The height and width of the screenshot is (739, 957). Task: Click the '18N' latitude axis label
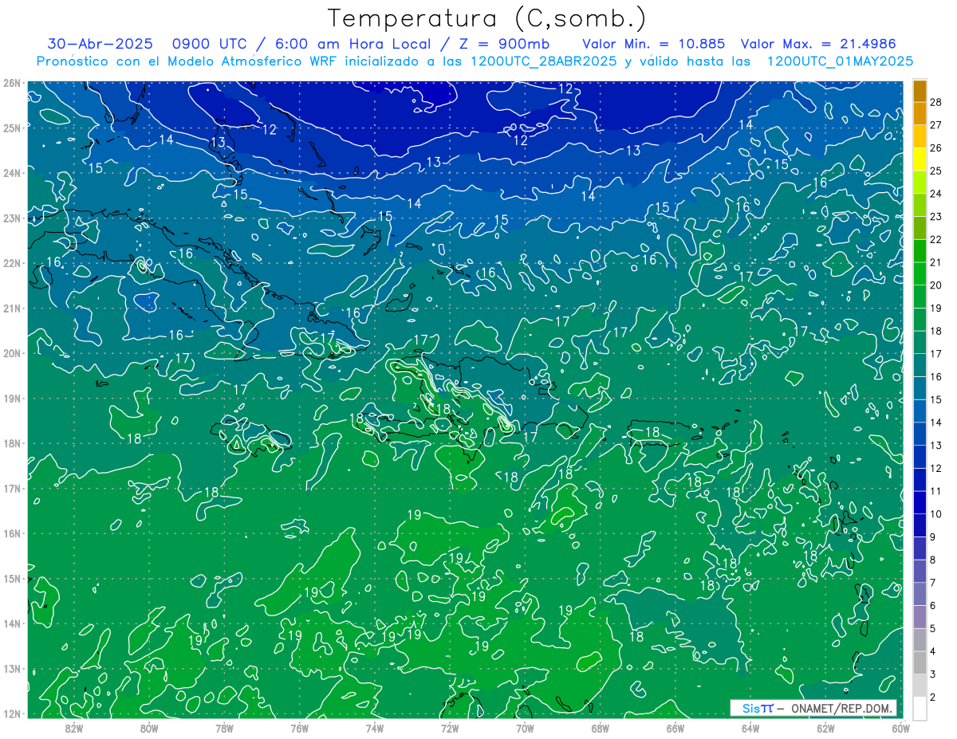pyautogui.click(x=12, y=443)
